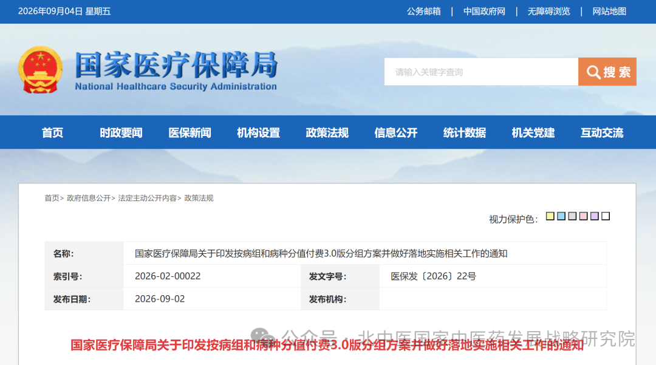The width and height of the screenshot is (656, 365).
Task: Select the gray eye-protection color
Action: (572, 216)
